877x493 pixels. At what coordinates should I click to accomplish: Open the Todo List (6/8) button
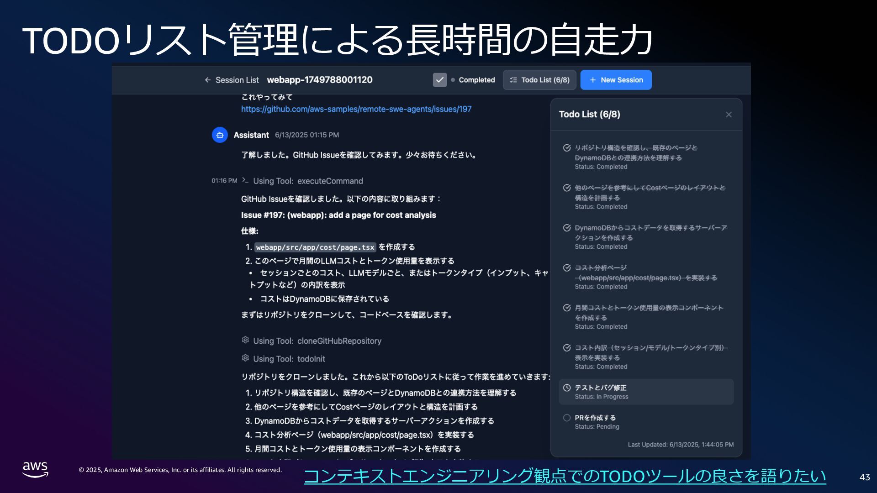pos(539,80)
